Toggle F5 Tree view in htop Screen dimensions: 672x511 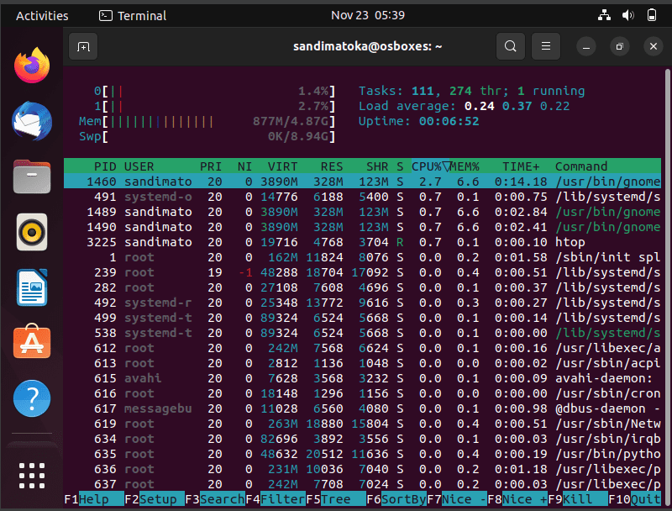click(x=336, y=499)
